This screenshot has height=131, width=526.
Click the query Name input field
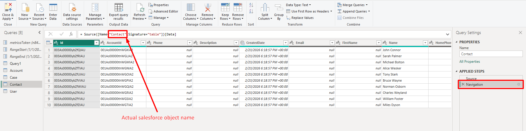coord(491,54)
